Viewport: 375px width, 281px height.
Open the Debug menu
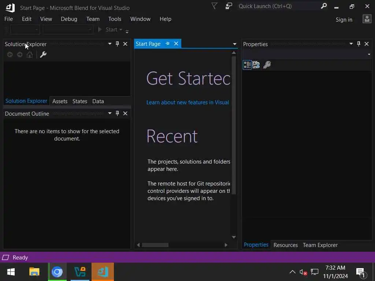[69, 19]
